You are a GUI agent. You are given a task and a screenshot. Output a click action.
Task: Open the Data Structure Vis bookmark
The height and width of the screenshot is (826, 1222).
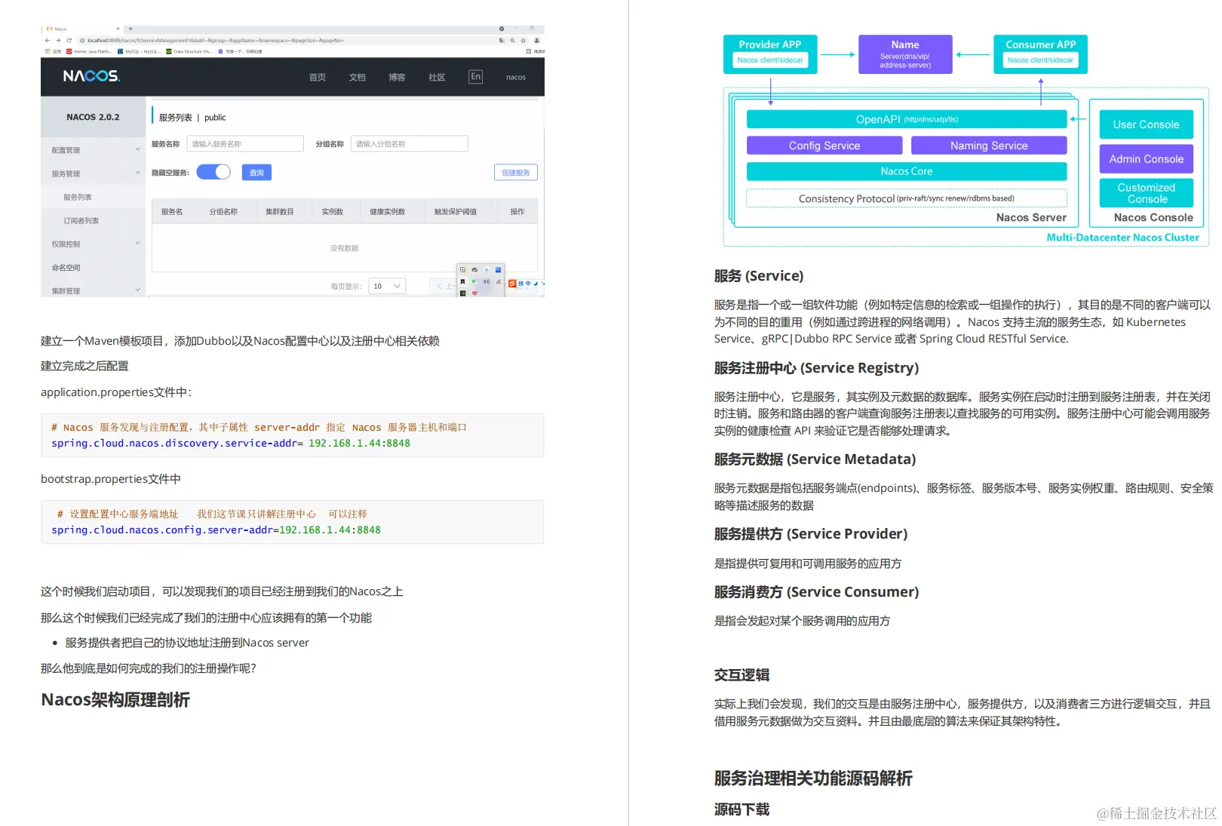tap(189, 51)
